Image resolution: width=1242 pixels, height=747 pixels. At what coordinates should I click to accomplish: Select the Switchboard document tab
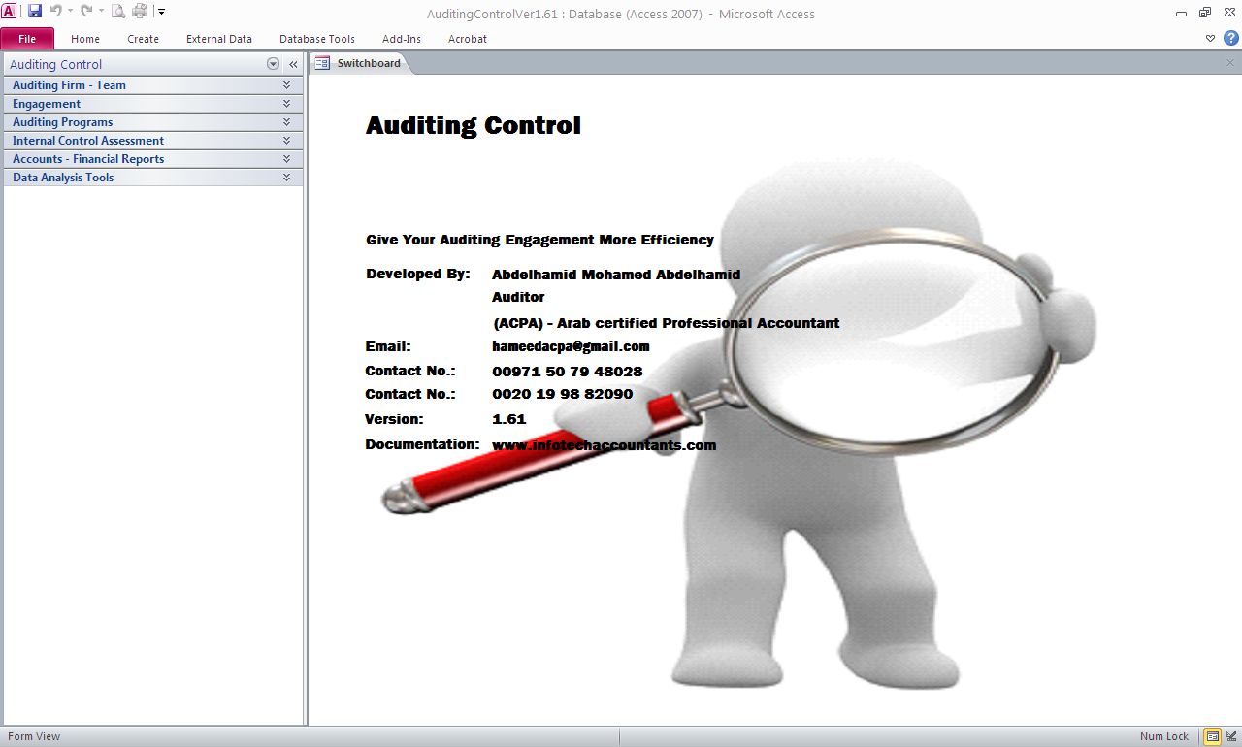click(x=359, y=63)
